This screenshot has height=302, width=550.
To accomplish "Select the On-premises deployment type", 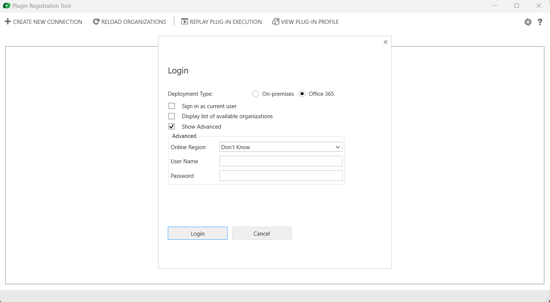I will [x=255, y=94].
